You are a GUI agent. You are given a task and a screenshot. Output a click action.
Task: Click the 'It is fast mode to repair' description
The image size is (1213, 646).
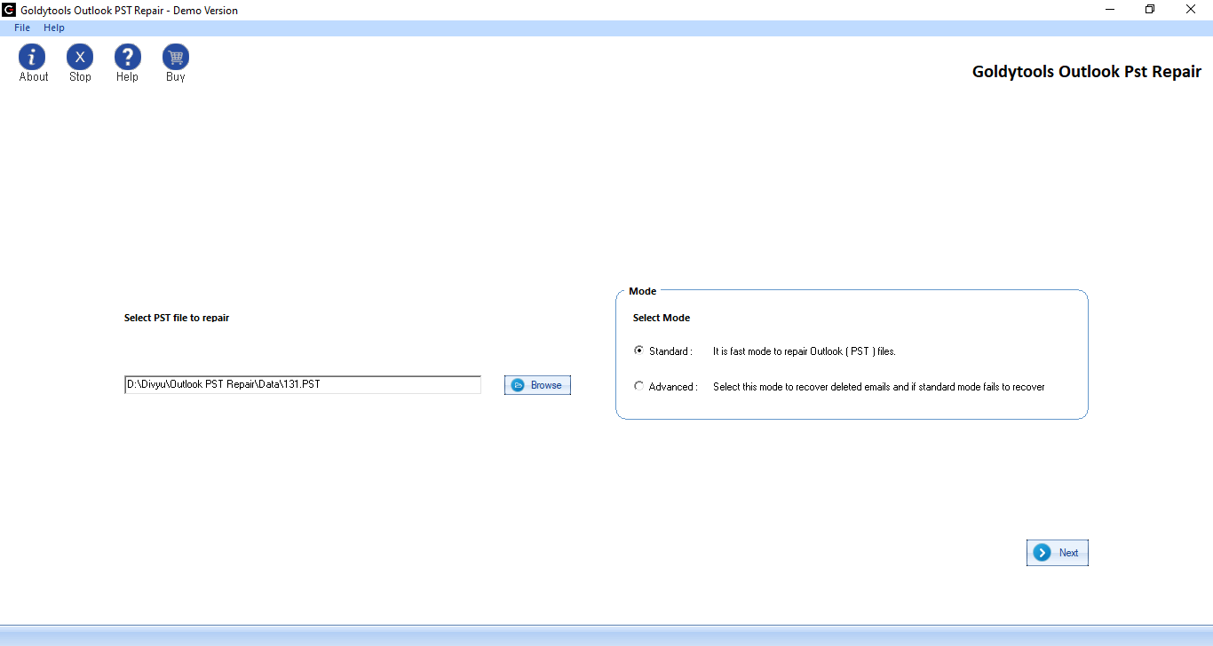(x=805, y=351)
